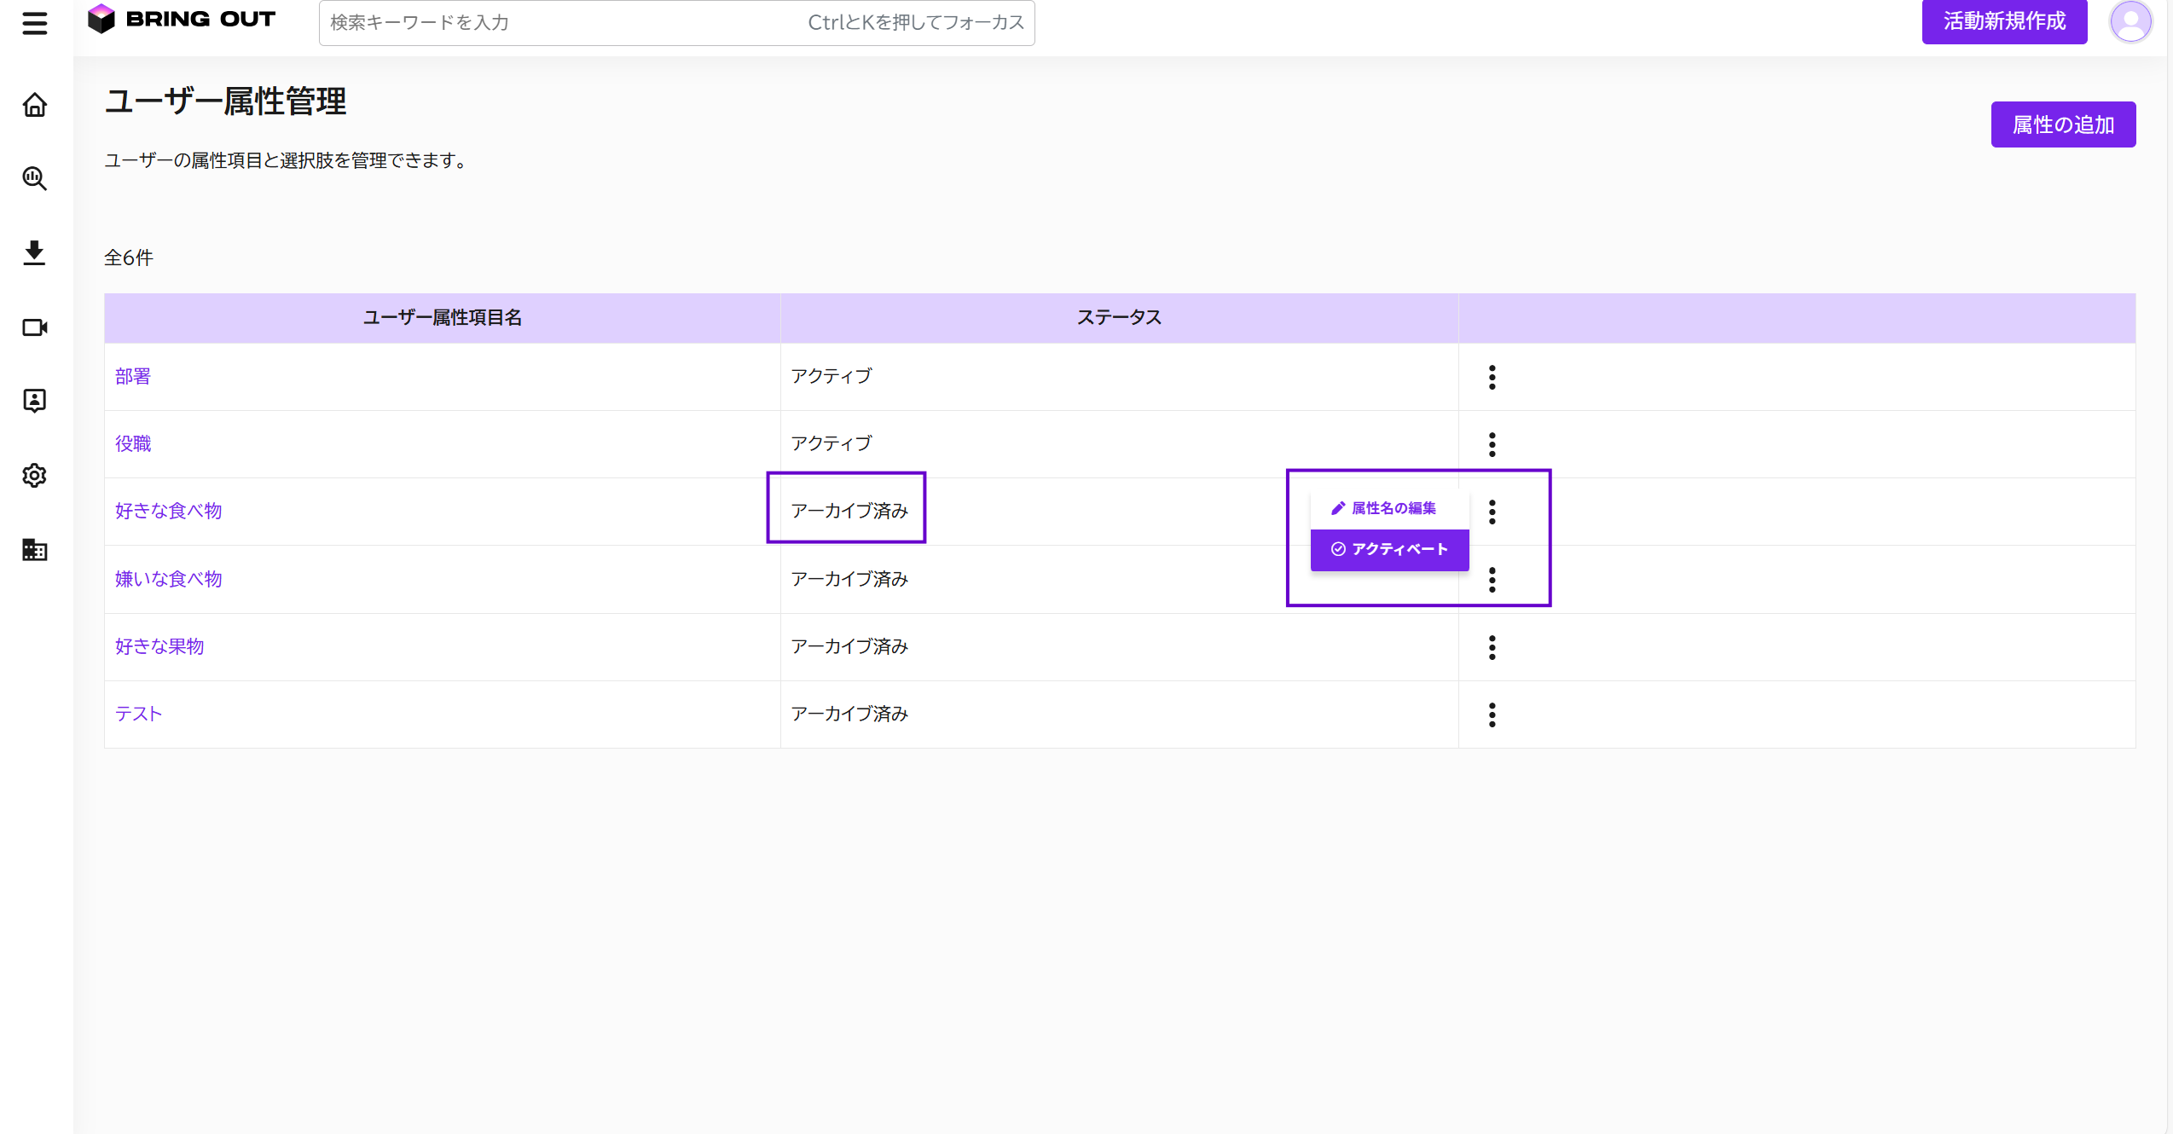Expand options for 好きな果物 row
The width and height of the screenshot is (2173, 1134).
(1492, 647)
